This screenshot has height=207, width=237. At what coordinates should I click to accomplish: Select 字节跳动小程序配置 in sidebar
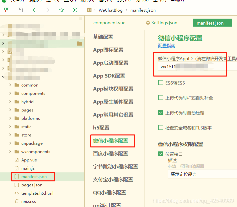115,167
